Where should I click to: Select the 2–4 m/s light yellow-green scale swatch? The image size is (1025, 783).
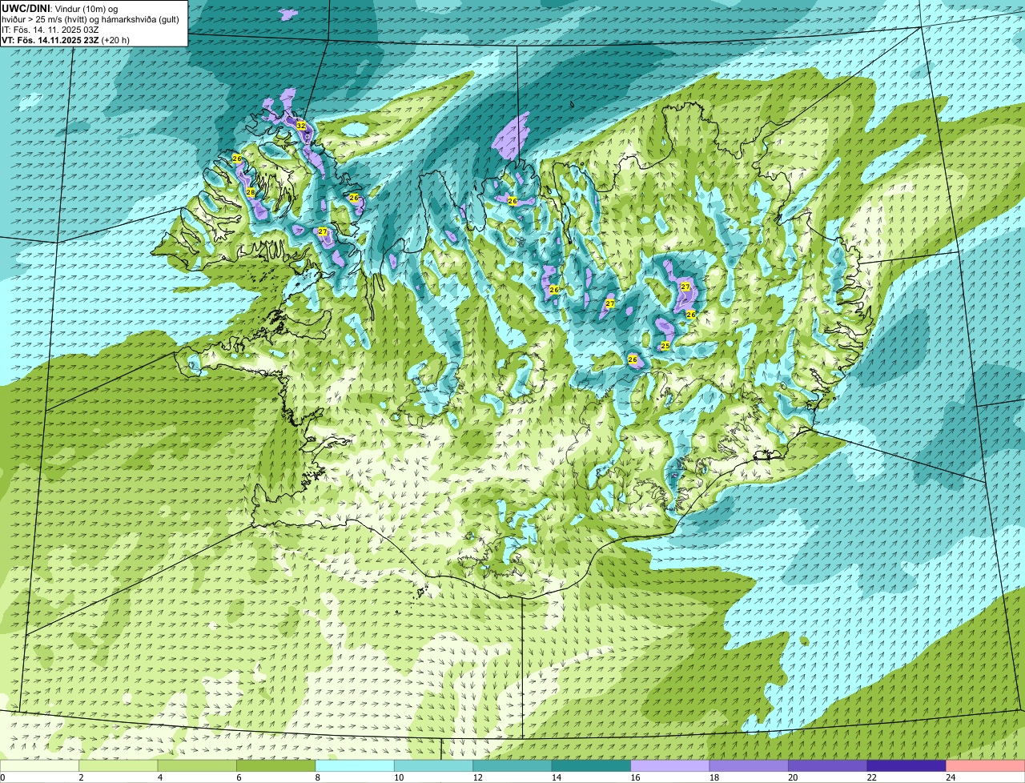pos(119,765)
